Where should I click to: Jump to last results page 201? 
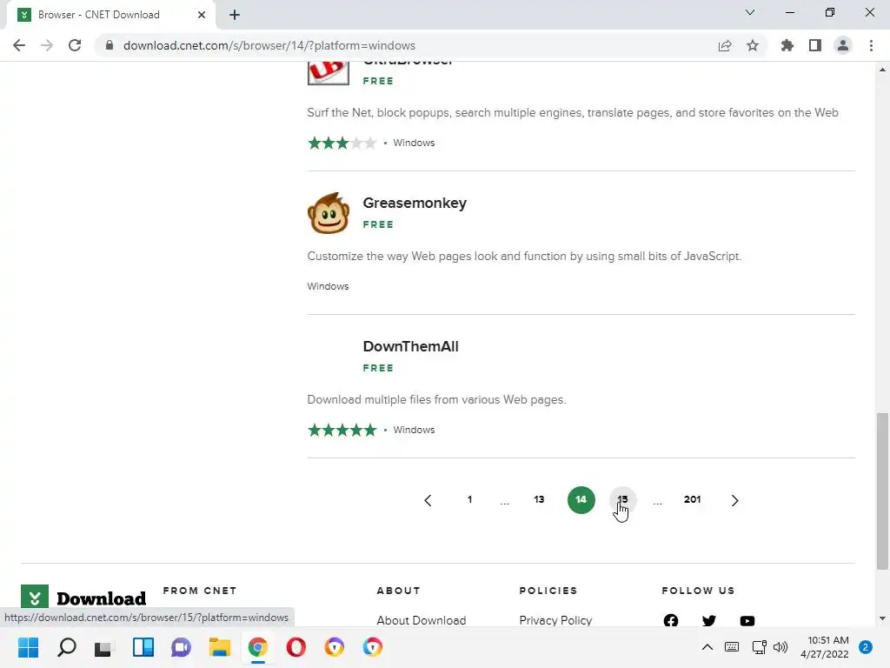point(692,499)
